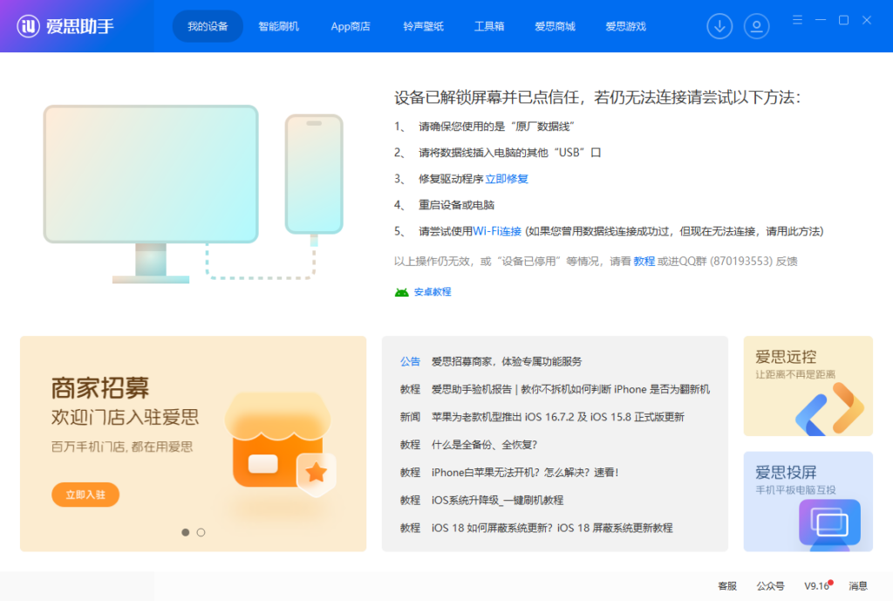893x601 pixels.
Task: Maximize the 爱思助手 window
Action: click(843, 20)
